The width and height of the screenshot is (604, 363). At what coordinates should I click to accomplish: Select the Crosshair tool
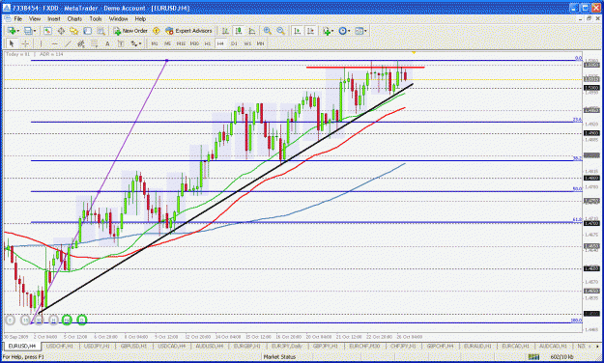[x=25, y=43]
